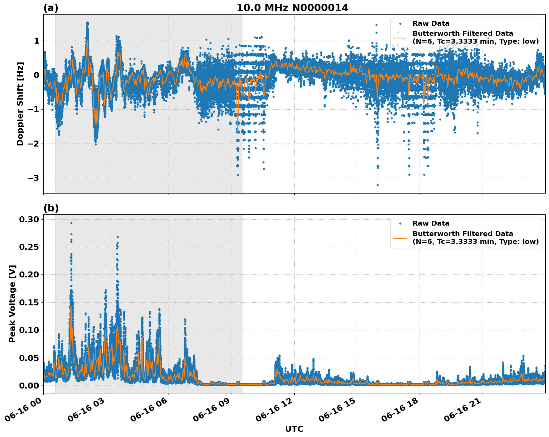The width and height of the screenshot is (549, 437).
Task: Select the panel label (a)
Action: coord(51,7)
